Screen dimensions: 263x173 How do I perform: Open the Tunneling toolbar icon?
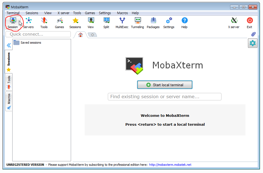(x=138, y=23)
